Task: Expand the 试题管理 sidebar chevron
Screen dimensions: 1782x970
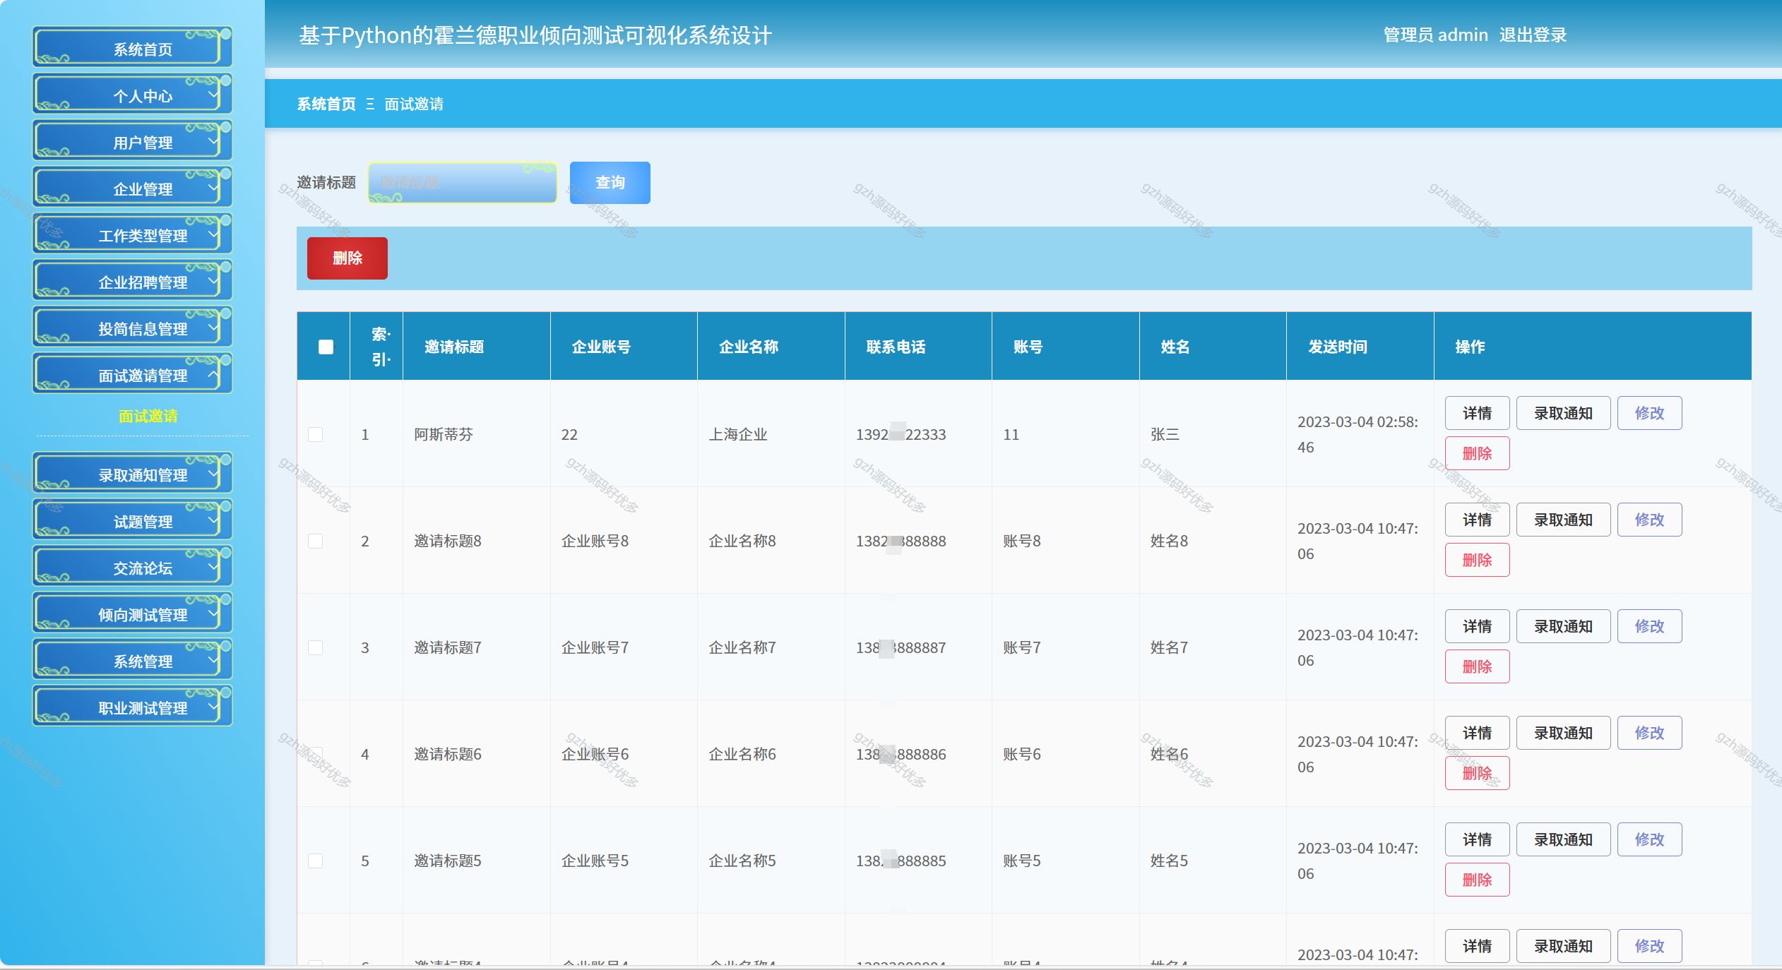Action: pos(213,520)
